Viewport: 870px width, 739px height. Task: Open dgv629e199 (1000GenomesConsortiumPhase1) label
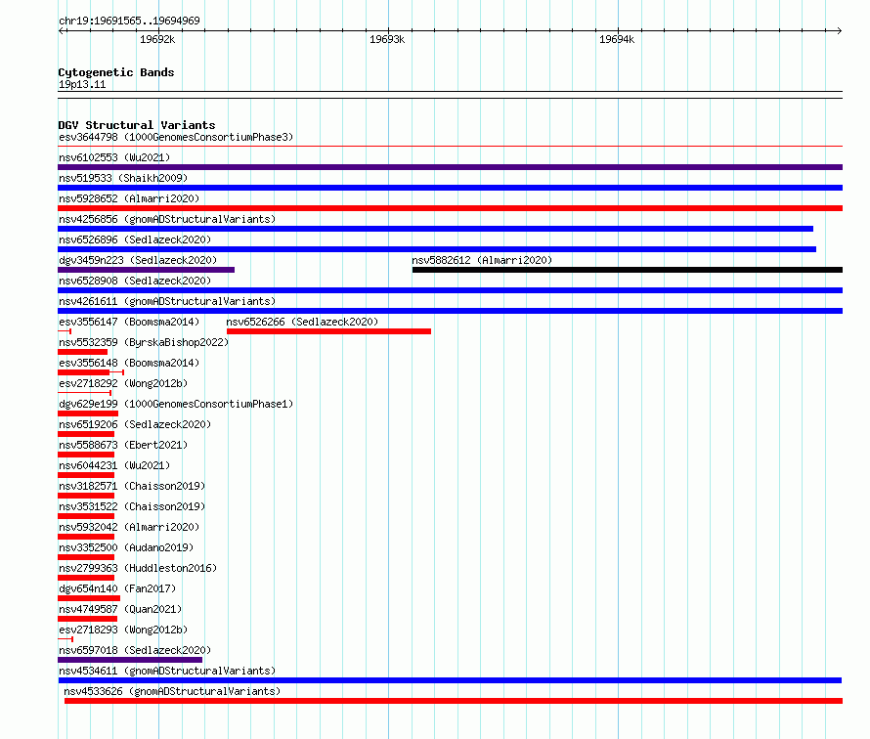(x=176, y=404)
